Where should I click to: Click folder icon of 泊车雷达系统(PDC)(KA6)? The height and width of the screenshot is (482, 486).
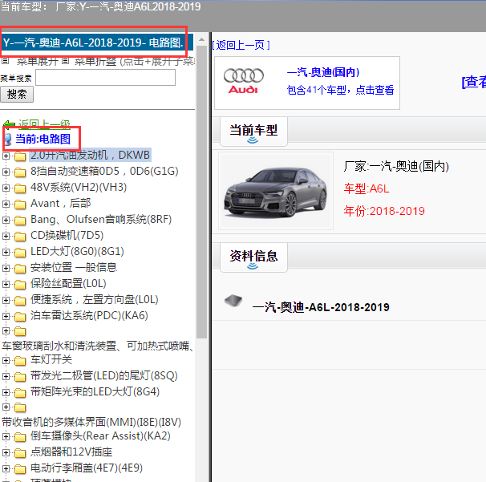(x=20, y=317)
